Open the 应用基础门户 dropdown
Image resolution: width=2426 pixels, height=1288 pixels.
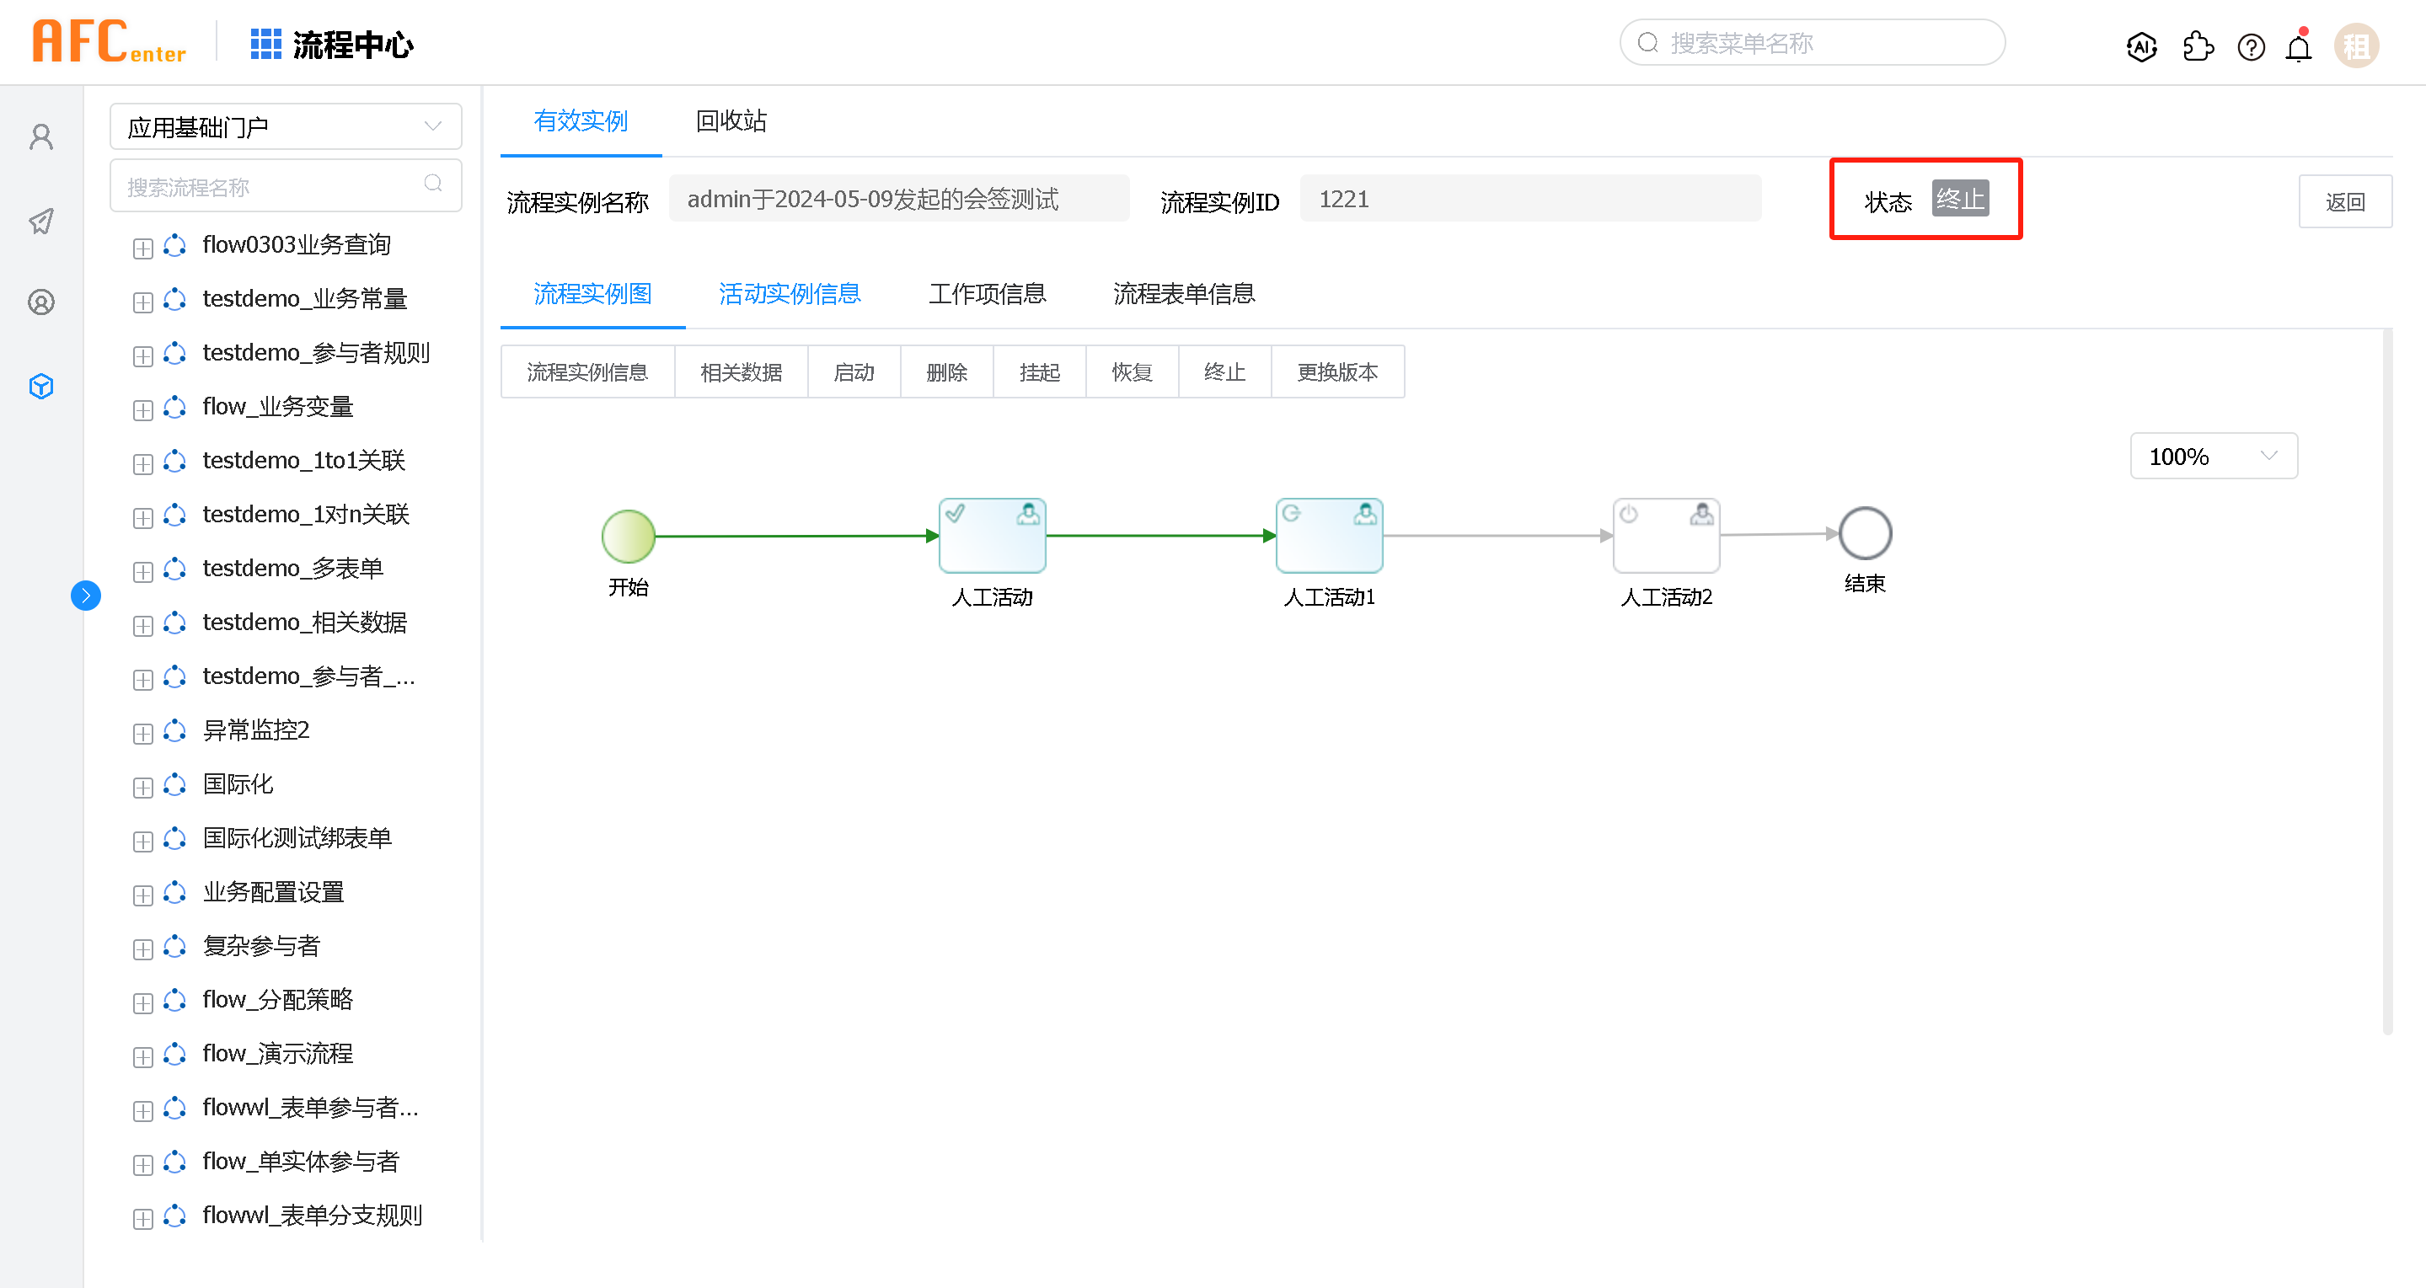tap(286, 127)
